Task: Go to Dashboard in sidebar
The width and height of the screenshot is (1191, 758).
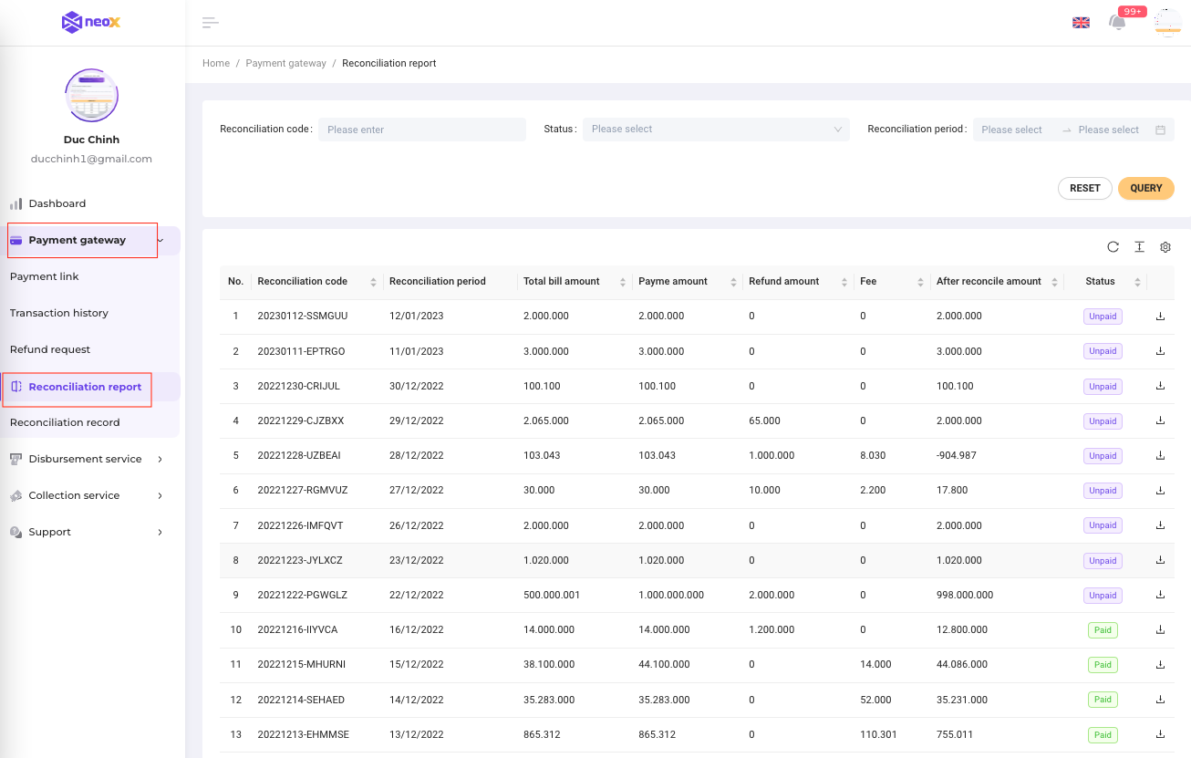Action: [57, 203]
